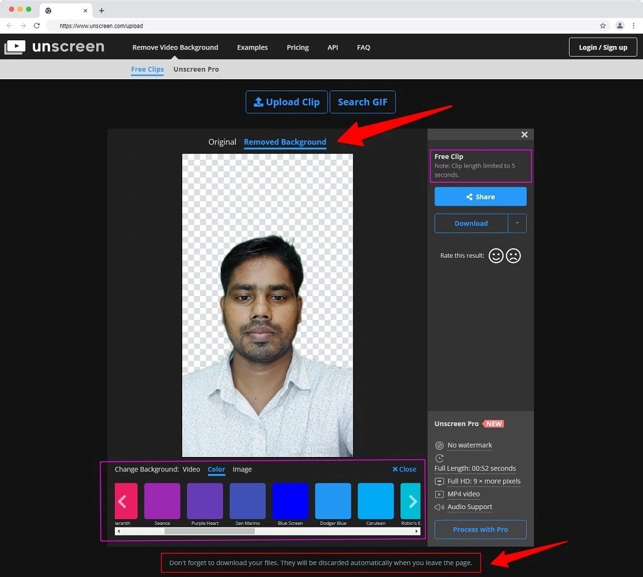
Task: Click the Full HD screen icon
Action: tap(440, 481)
